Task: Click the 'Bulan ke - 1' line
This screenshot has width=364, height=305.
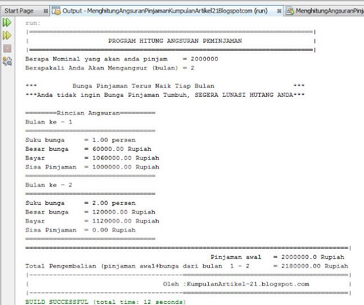Action: [49, 122]
